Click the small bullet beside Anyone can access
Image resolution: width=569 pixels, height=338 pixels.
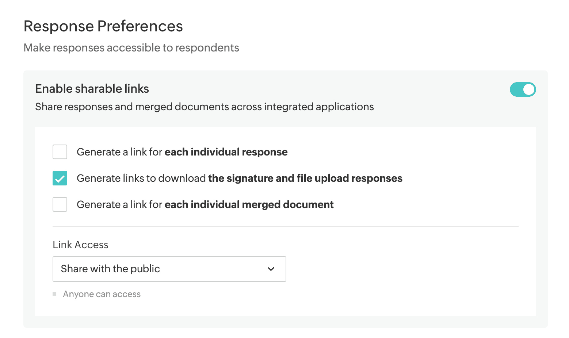click(x=54, y=294)
